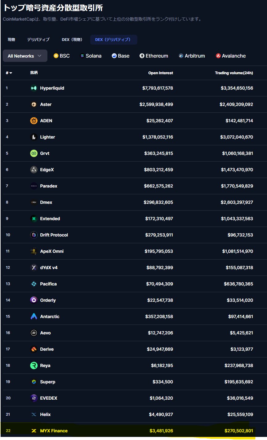Click the Aster exchange logo icon
Screen dimensions: 267x440
point(34,104)
